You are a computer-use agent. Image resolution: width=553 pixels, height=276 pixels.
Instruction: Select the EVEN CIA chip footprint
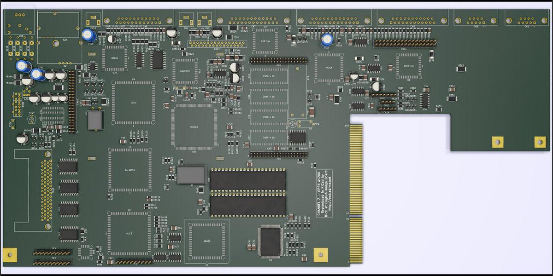(x=408, y=66)
